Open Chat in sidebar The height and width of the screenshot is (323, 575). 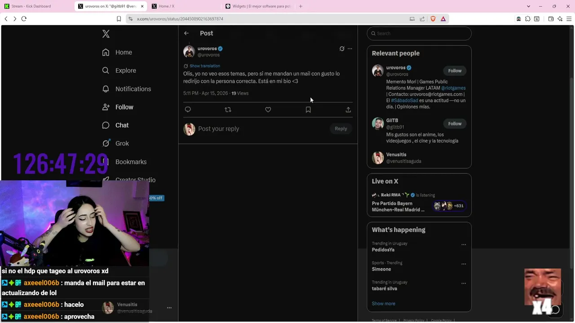(x=115, y=125)
